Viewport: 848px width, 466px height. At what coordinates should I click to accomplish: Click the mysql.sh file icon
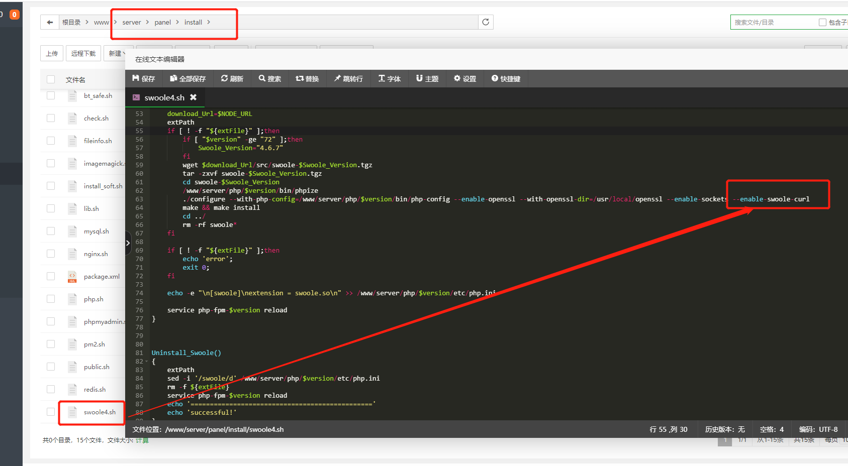pos(72,231)
